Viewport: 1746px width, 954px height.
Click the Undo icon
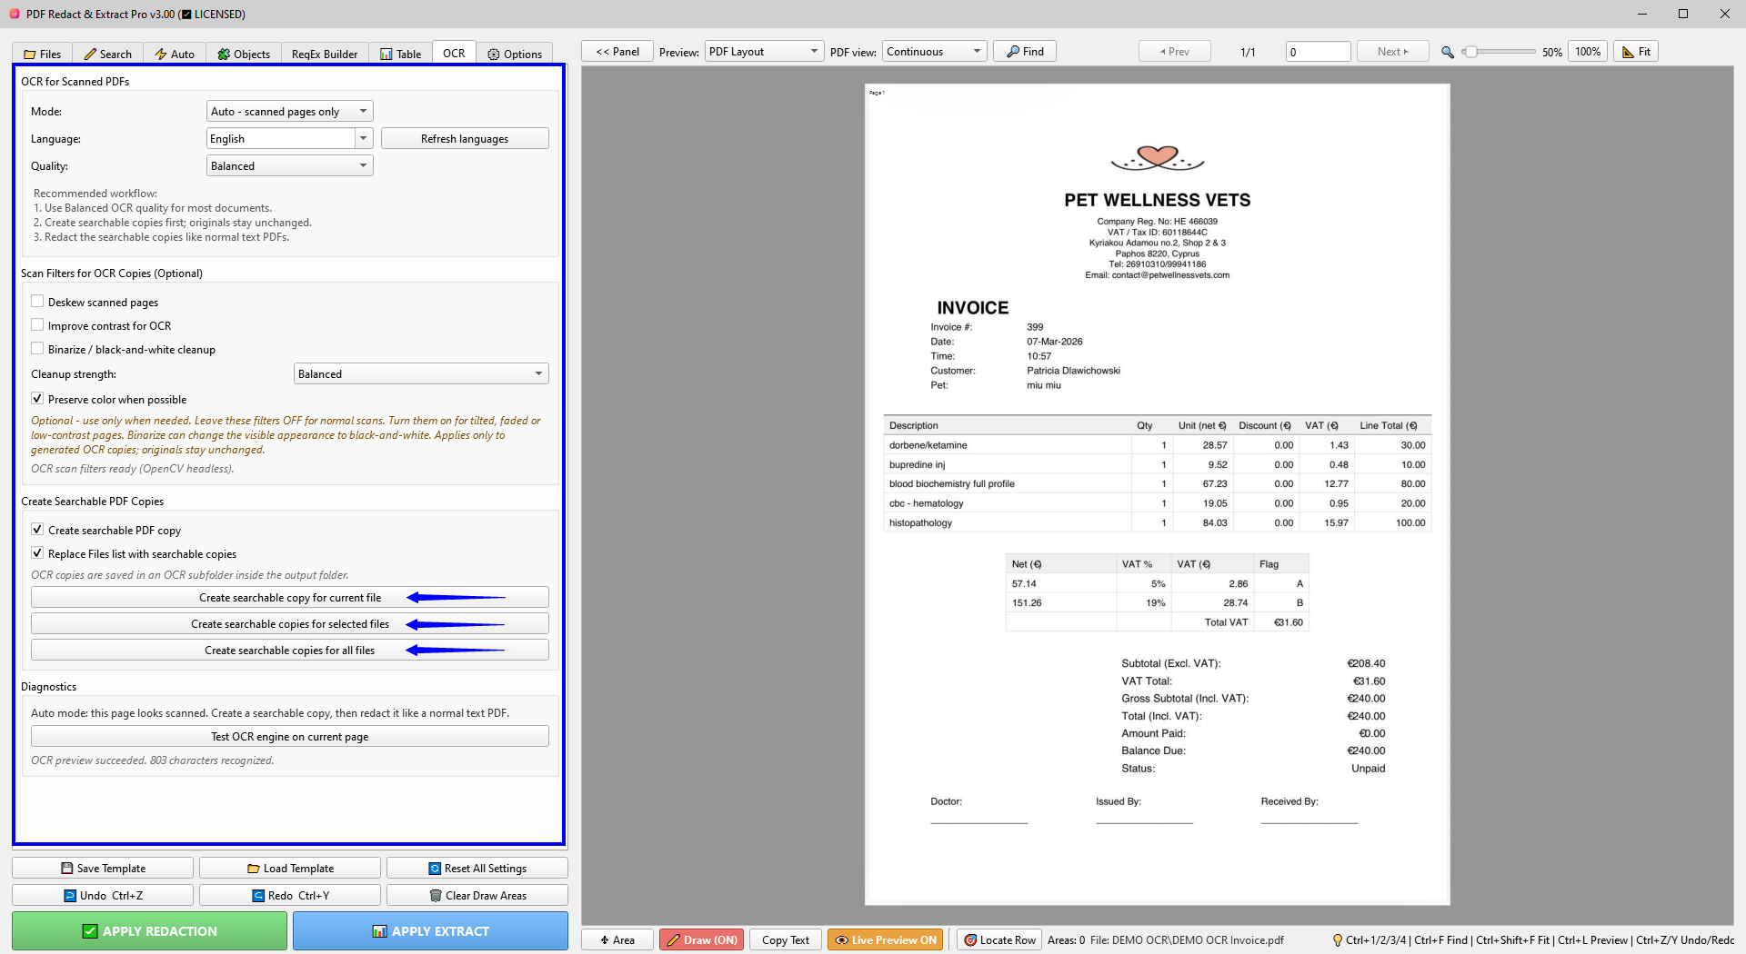click(x=70, y=896)
